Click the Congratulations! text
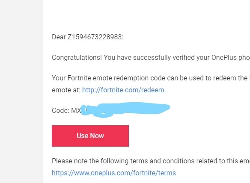This screenshot has width=250, height=183. [77, 58]
